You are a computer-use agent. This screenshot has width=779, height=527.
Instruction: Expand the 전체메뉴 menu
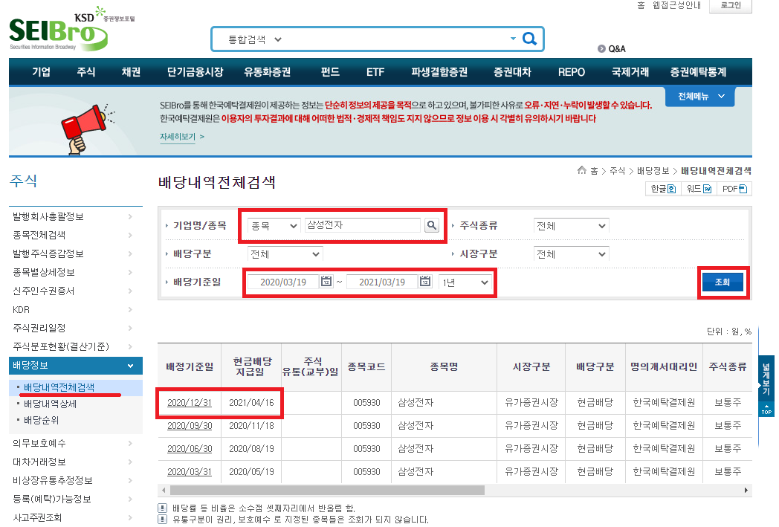coord(700,97)
